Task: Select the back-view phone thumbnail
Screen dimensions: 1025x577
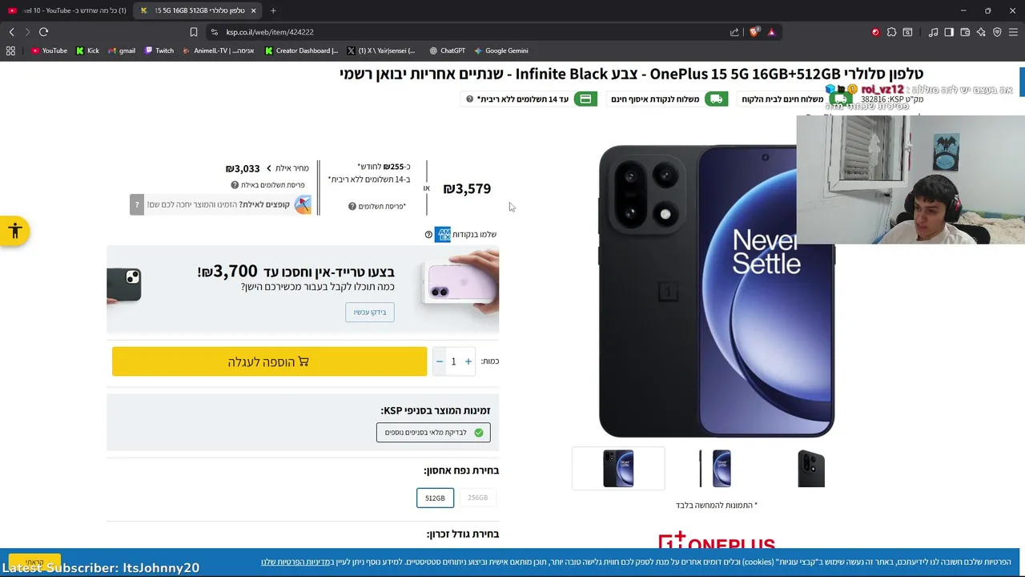Action: click(811, 469)
